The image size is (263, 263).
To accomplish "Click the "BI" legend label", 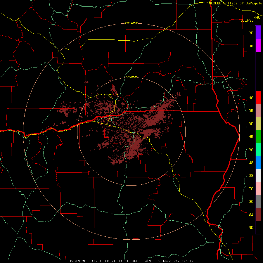I will click(x=251, y=214).
